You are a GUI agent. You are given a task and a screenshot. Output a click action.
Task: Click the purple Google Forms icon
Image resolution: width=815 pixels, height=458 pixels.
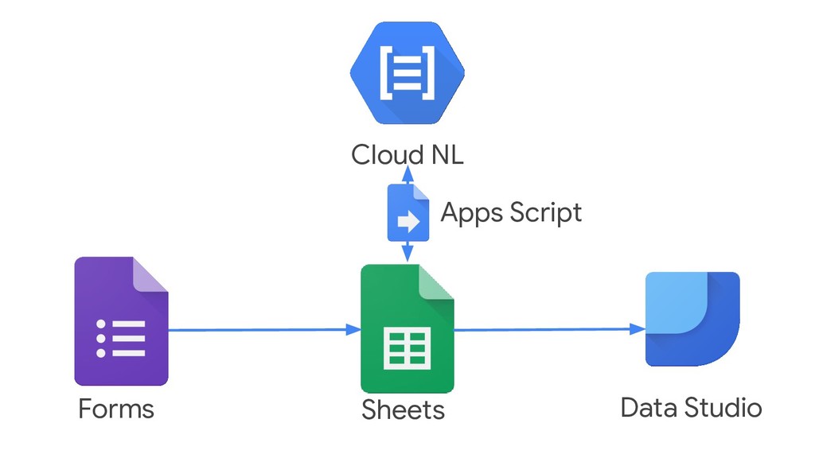coord(121,321)
